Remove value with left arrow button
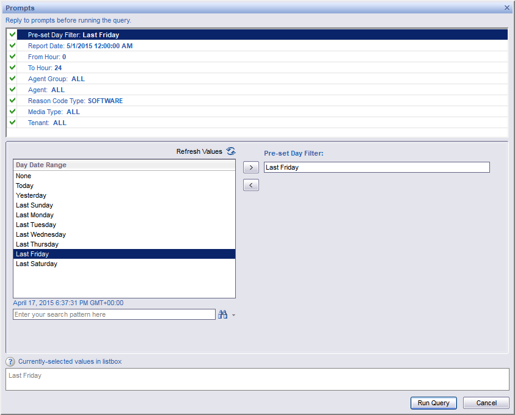This screenshot has height=415, width=515. [x=250, y=185]
